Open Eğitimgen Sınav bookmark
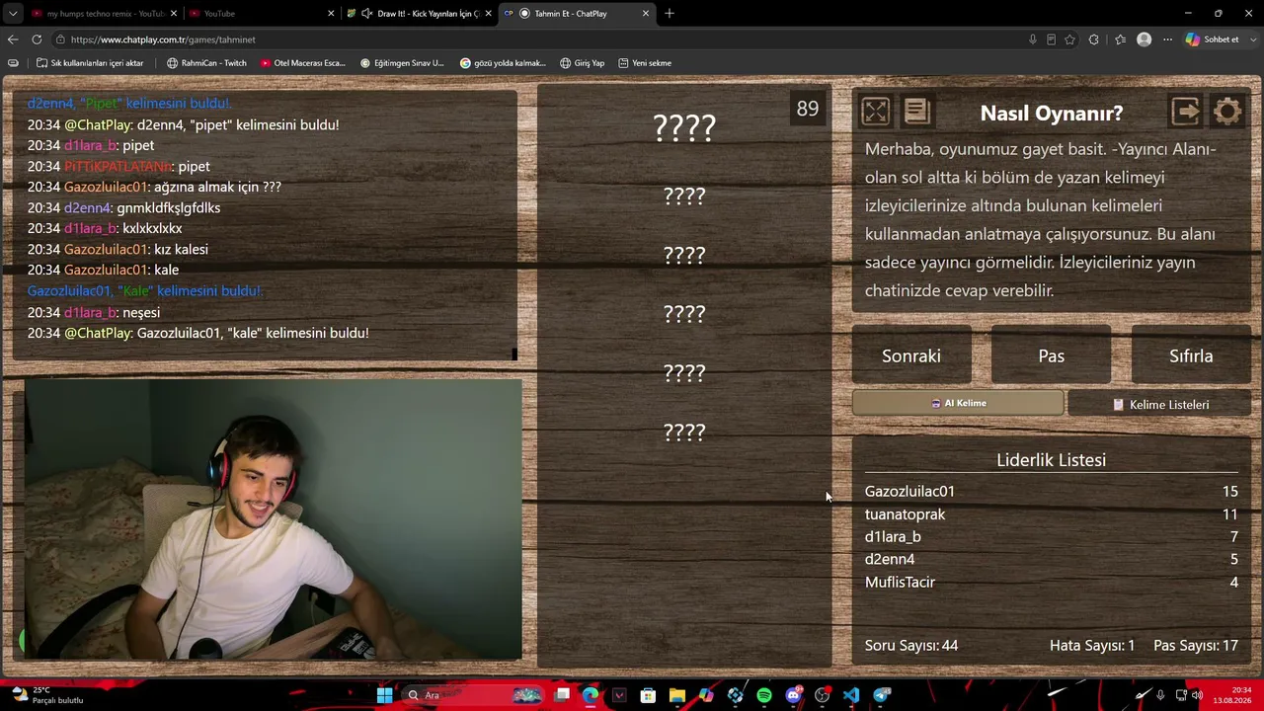 click(x=402, y=63)
